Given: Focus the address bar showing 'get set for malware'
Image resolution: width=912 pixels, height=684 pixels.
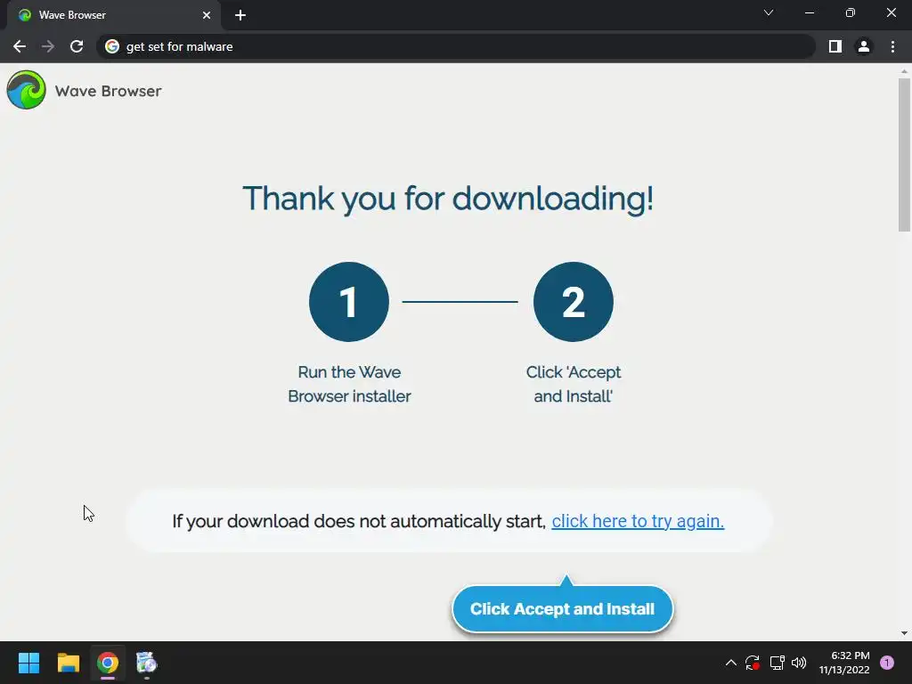Looking at the screenshot, I should pos(456,46).
